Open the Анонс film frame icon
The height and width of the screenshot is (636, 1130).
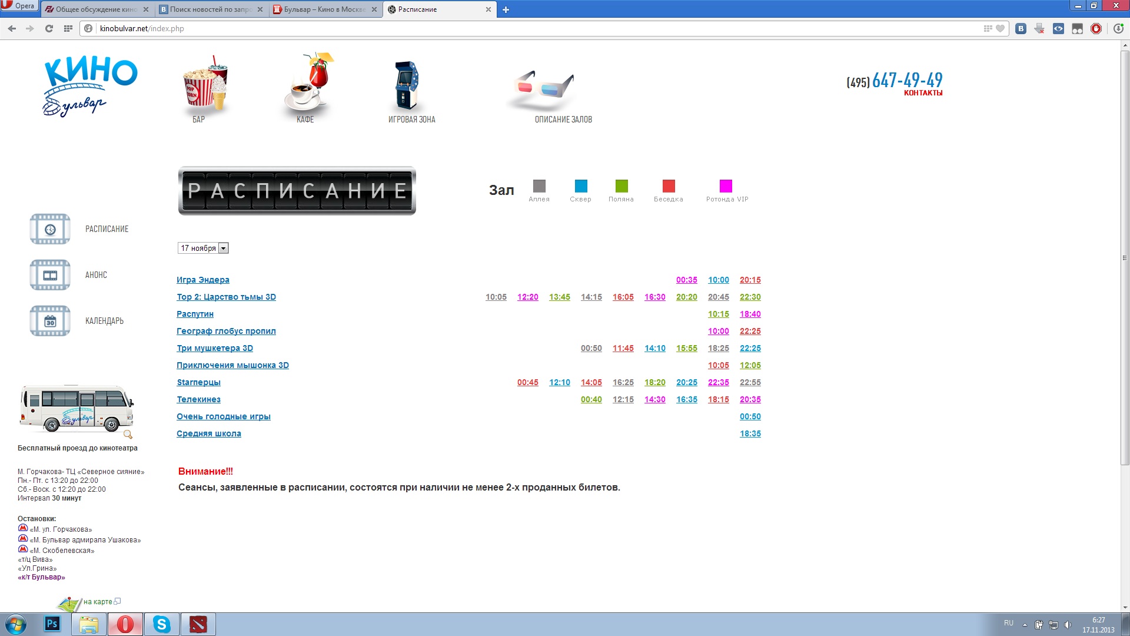pos(50,275)
